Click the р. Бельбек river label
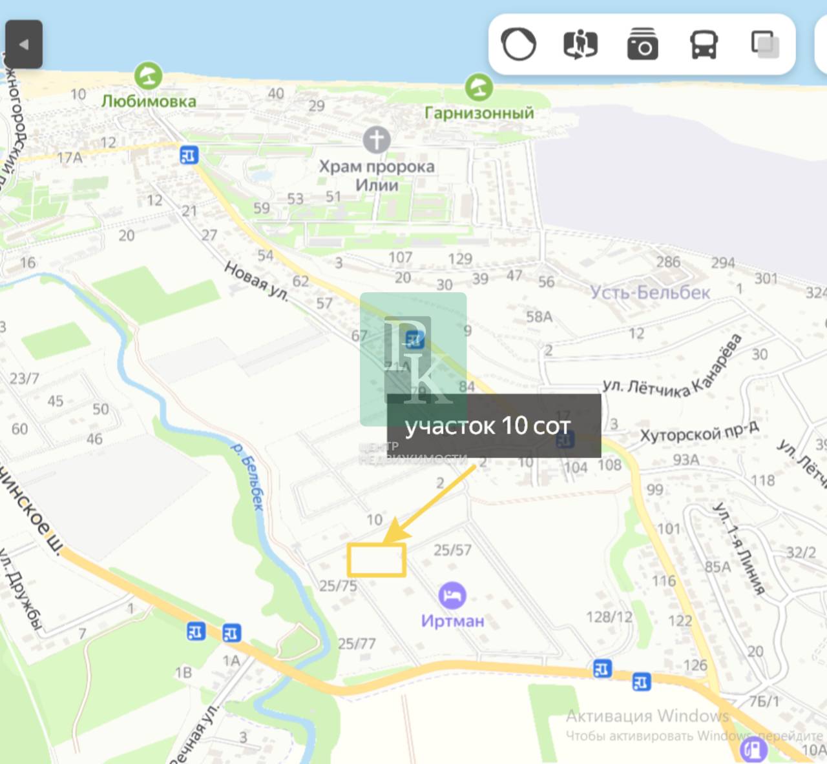This screenshot has height=764, width=827. tap(248, 476)
